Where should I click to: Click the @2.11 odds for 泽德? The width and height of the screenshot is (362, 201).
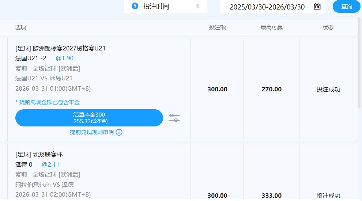click(x=50, y=164)
